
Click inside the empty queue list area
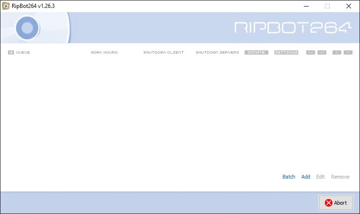[180, 112]
